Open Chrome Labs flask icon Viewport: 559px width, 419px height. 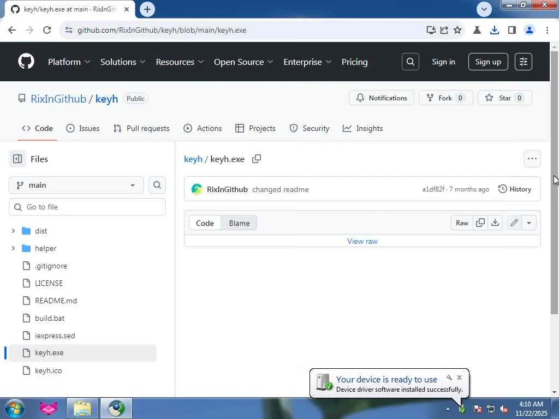tap(477, 31)
